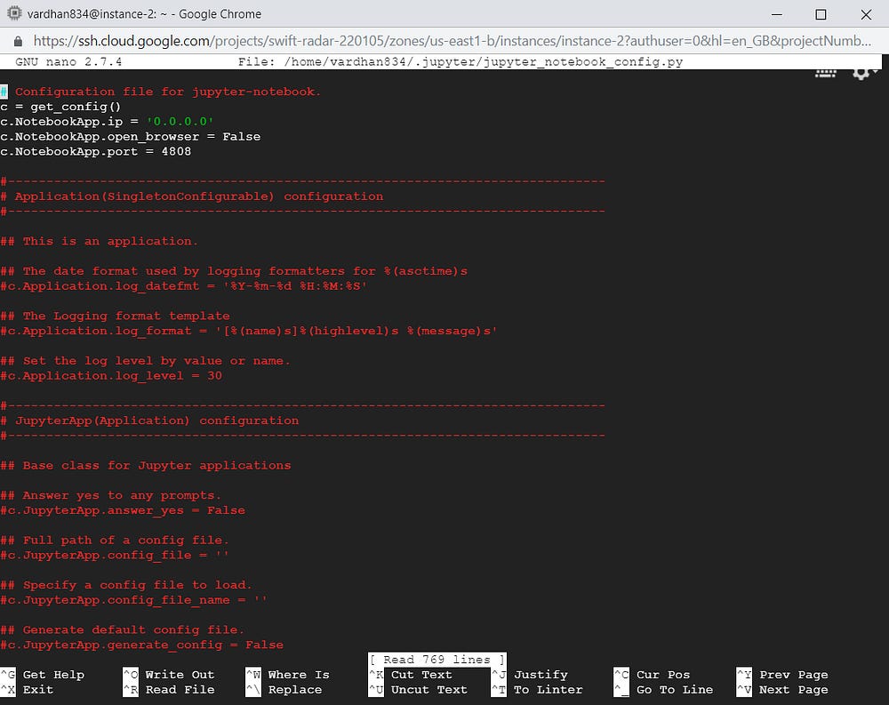Click '## Full path of a config file.'

coord(115,540)
